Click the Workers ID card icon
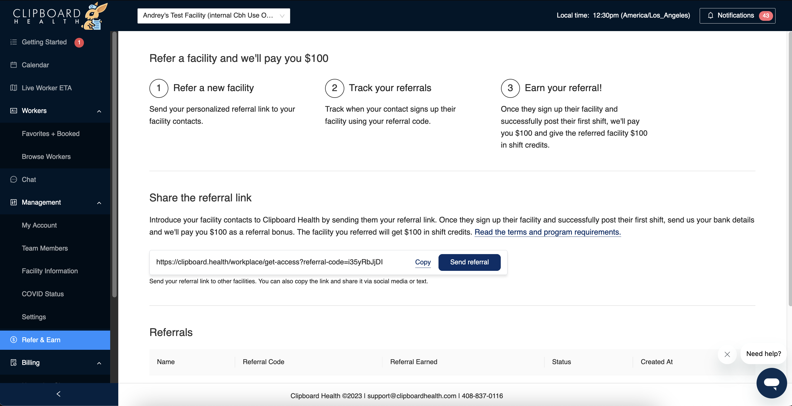Screen dimensions: 792x406 click(14, 111)
